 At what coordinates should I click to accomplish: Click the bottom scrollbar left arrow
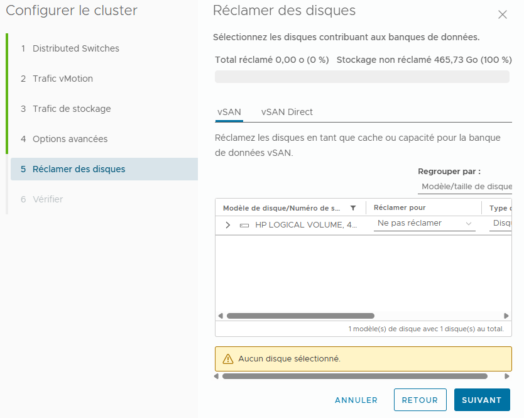pos(216,377)
